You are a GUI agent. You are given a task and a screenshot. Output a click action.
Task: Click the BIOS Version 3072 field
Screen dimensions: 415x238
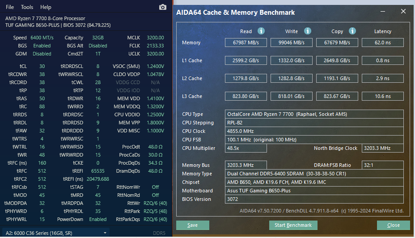(x=314, y=199)
